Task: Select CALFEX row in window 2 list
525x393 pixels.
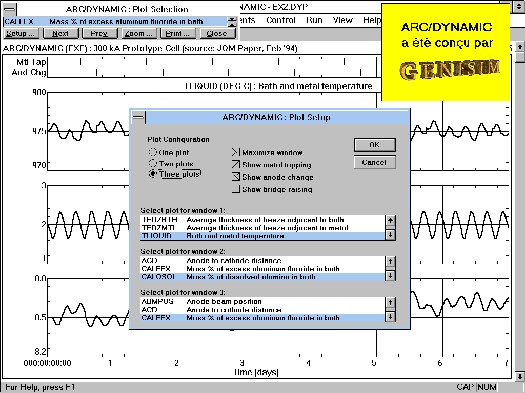Action: [263, 269]
